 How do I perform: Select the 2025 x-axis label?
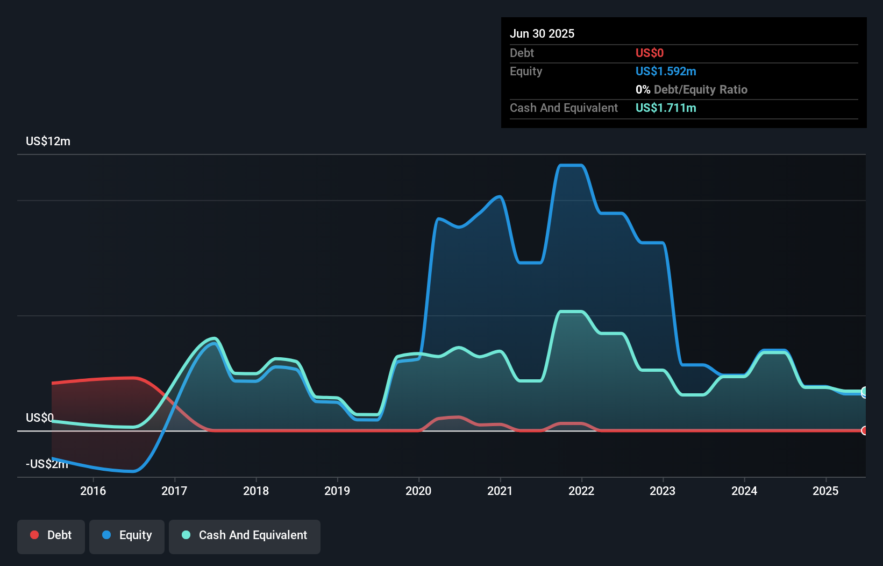(825, 491)
